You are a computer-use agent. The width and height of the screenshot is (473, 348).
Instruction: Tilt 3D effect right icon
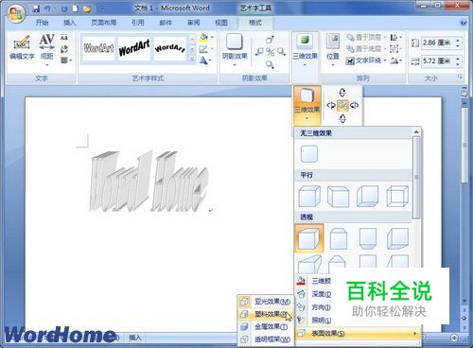pos(354,105)
